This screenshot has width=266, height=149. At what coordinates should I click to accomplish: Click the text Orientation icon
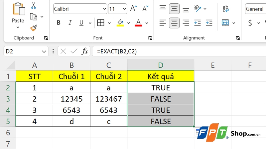point(198,9)
